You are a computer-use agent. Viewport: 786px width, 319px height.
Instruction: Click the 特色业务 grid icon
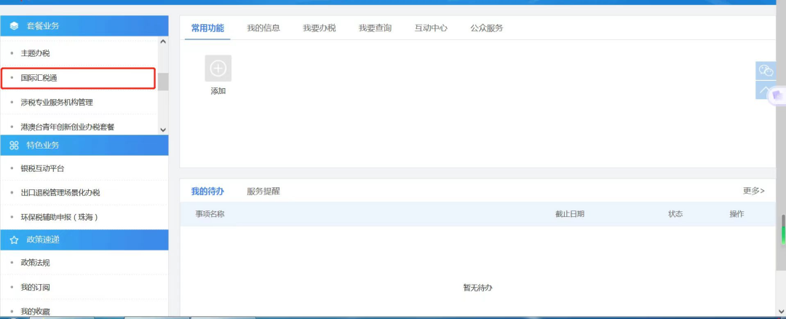(14, 146)
